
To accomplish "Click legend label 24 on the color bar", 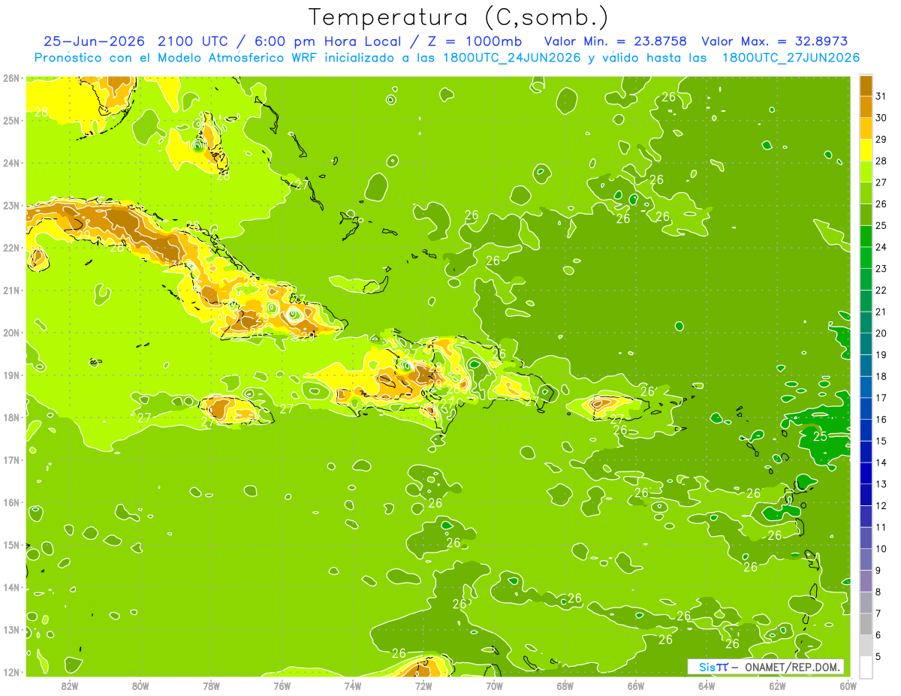I will click(x=881, y=247).
